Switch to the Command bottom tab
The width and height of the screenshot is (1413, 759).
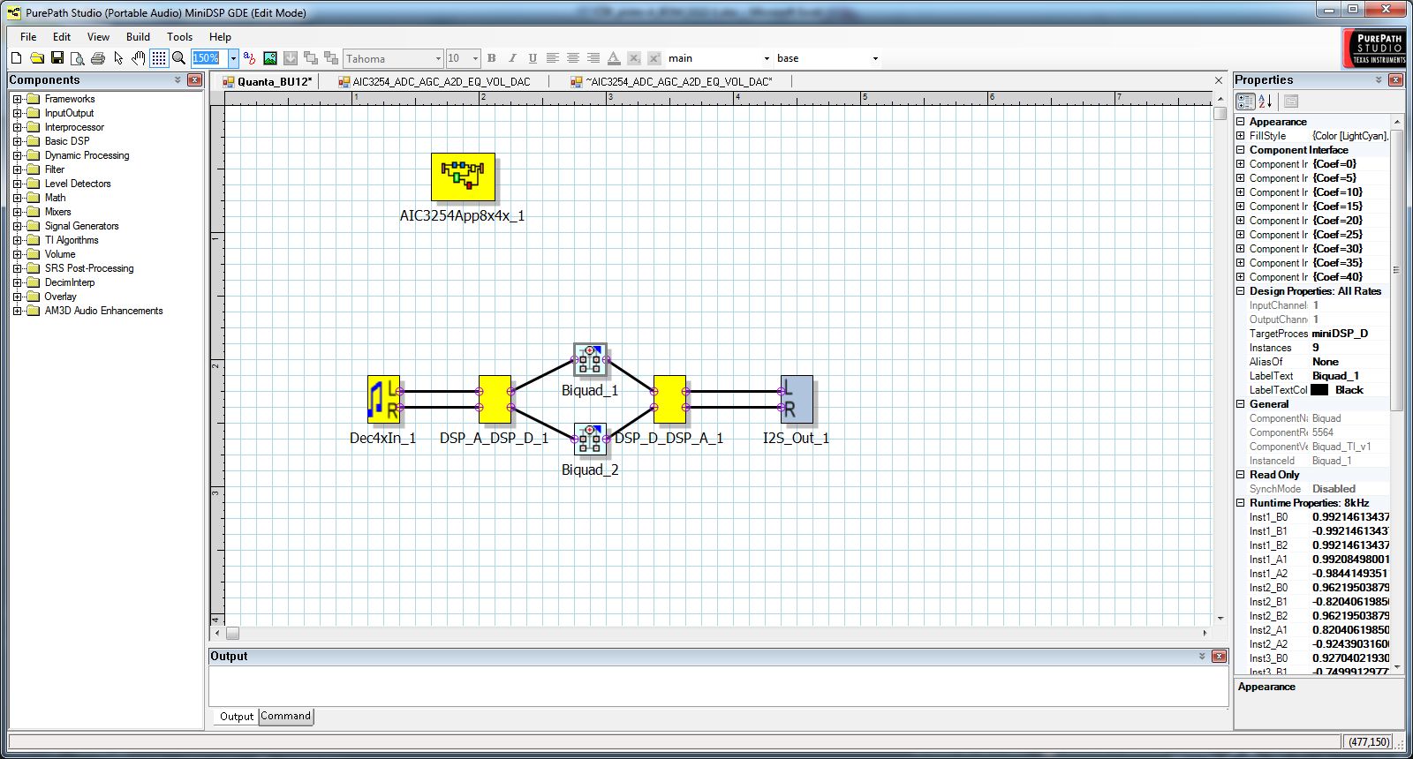point(286,716)
